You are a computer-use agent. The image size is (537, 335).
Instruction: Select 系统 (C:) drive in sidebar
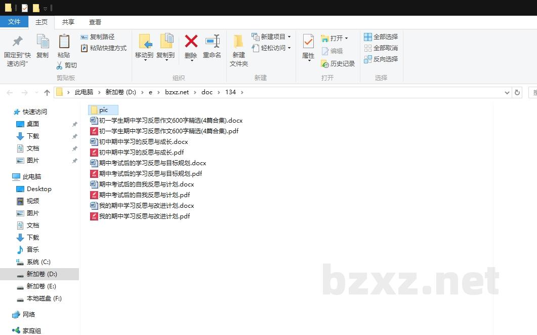[38, 262]
